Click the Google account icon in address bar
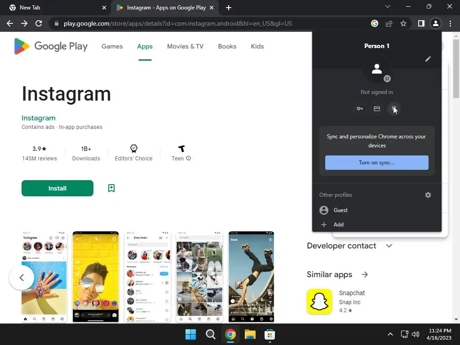Screen dimensions: 460x345 (374, 23)
